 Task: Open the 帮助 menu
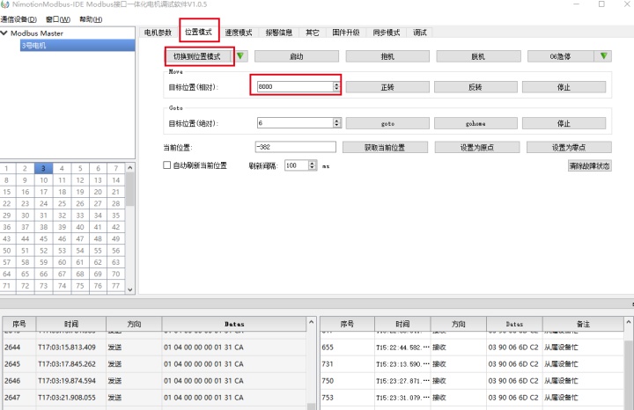click(91, 18)
